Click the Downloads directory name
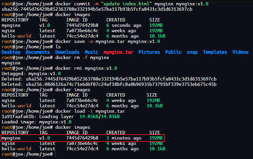The width and height of the screenshot is (253, 159). point(67,52)
